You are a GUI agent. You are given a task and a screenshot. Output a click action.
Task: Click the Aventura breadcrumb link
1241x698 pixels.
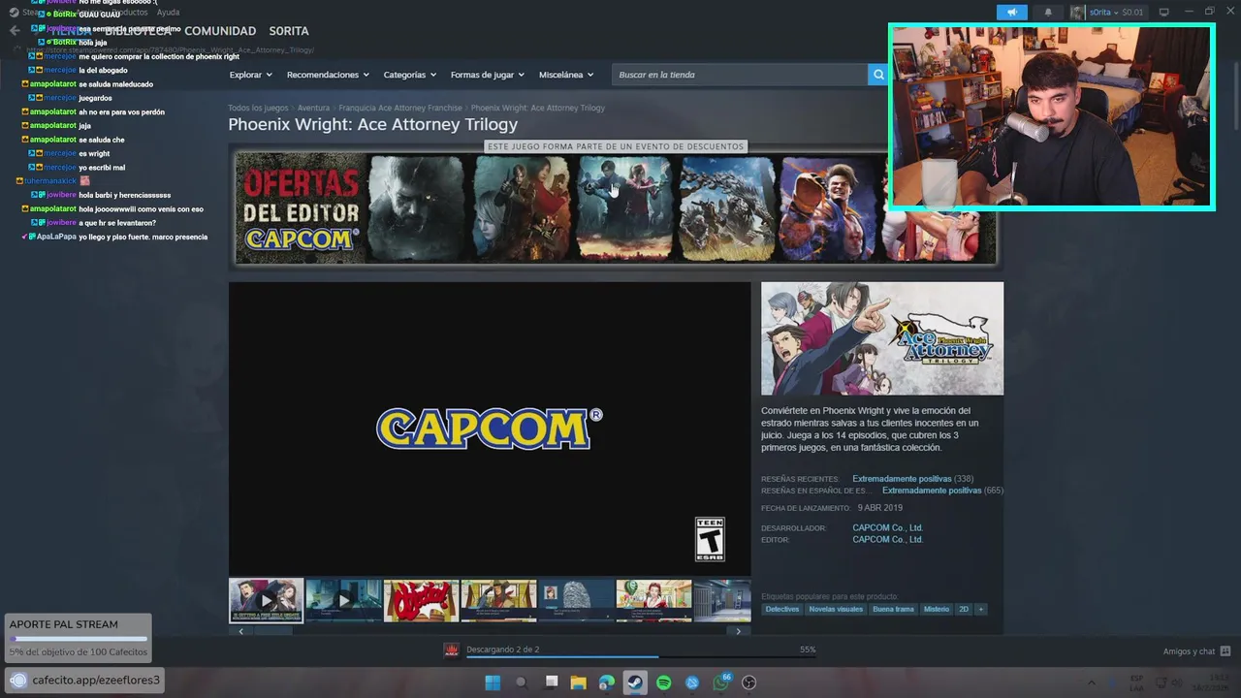click(x=313, y=108)
